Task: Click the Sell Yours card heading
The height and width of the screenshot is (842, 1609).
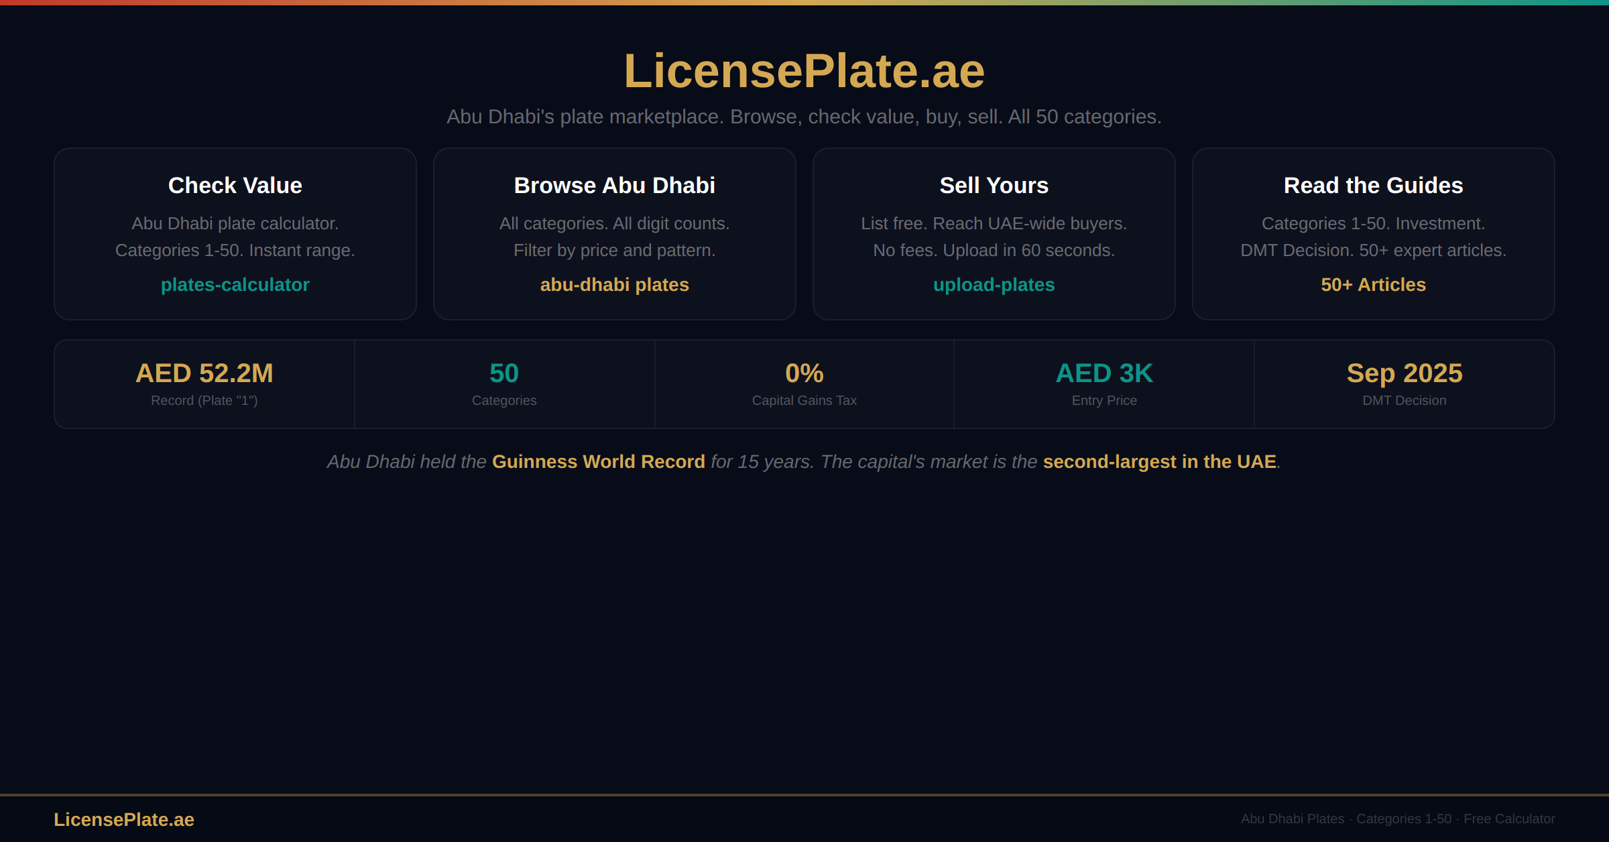Action: click(x=994, y=186)
